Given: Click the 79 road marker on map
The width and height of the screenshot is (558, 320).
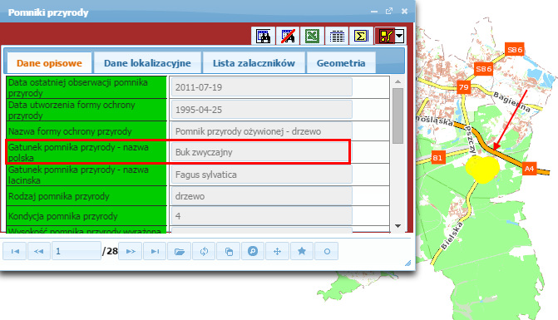Looking at the screenshot, I should [463, 87].
